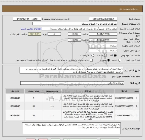Click the price validity date 1402/02/09
The height and width of the screenshot is (140, 145).
coord(103,40)
